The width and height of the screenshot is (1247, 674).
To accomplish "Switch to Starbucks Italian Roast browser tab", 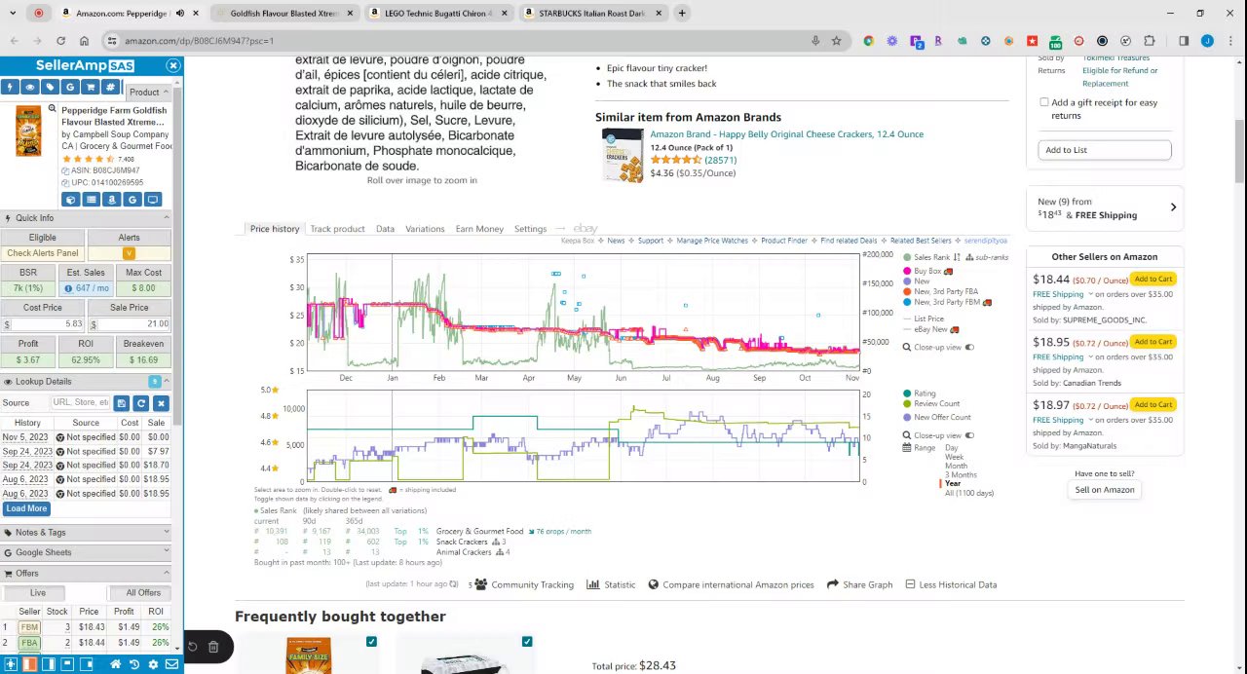I will point(591,13).
